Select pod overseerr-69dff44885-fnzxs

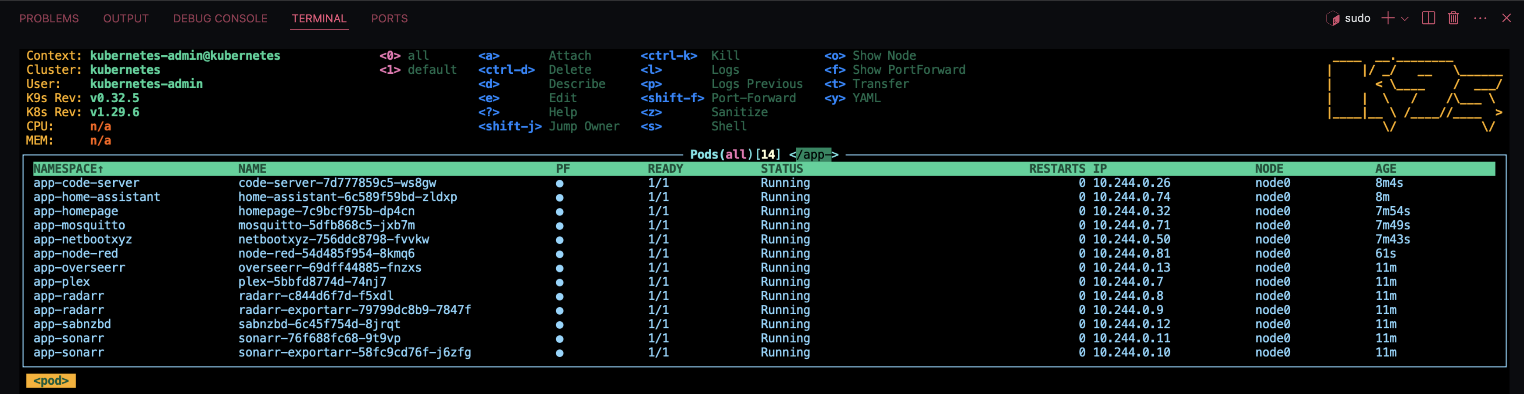click(x=330, y=268)
